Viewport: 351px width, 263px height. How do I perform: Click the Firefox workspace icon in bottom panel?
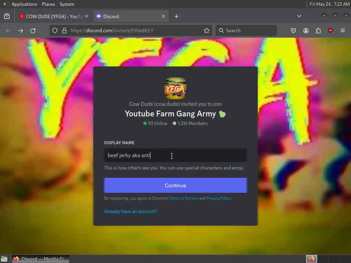point(312,259)
